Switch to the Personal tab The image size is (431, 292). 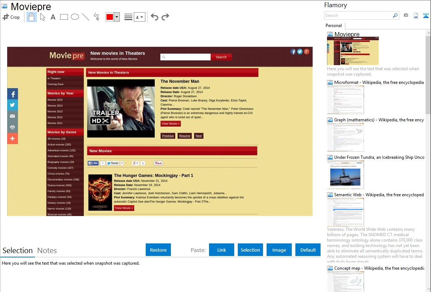[x=334, y=25]
